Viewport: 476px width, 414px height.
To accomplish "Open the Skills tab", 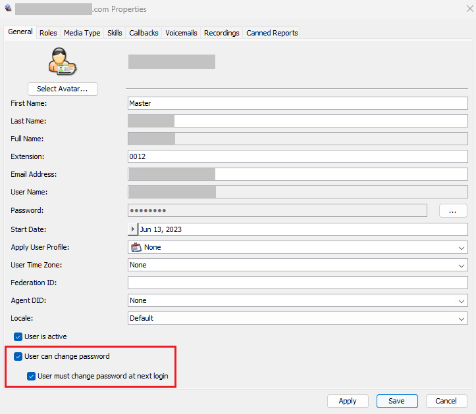I will 115,33.
